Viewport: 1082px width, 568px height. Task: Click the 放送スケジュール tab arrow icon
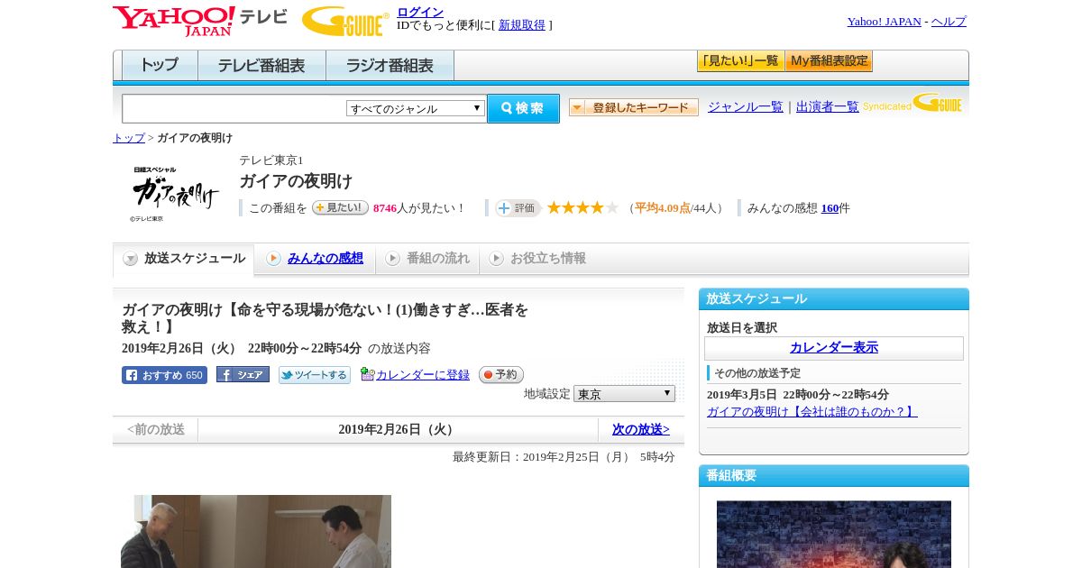pos(131,259)
